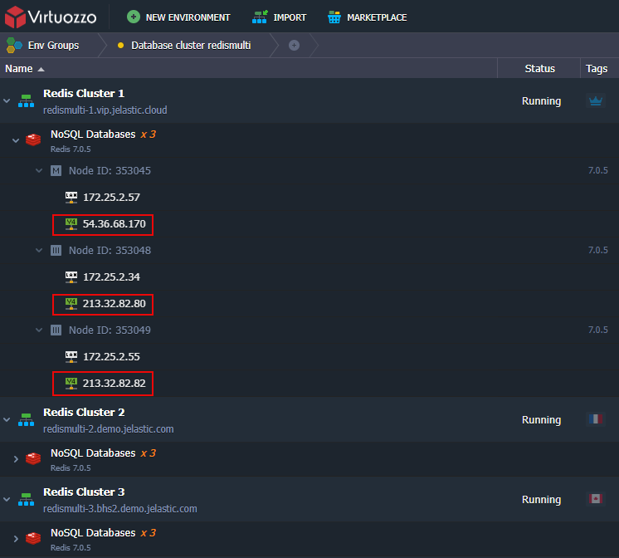
Task: Collapse Node ID 353045 details
Action: tap(39, 171)
